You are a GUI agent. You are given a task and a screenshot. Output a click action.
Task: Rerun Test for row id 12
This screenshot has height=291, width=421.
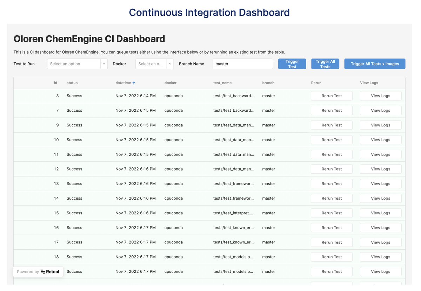332,169
